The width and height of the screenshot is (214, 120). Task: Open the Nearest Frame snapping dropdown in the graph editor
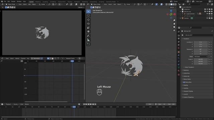pyautogui.click(x=71, y=59)
